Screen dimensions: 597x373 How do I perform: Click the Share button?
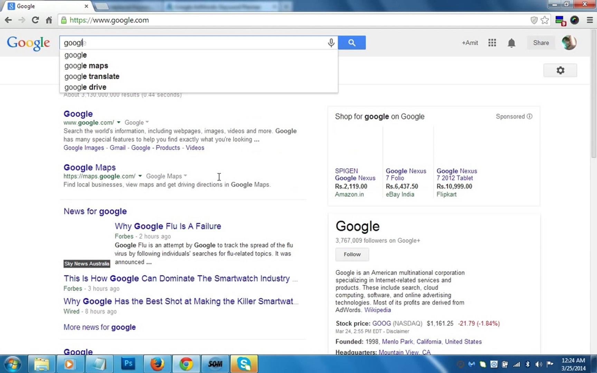pyautogui.click(x=541, y=43)
